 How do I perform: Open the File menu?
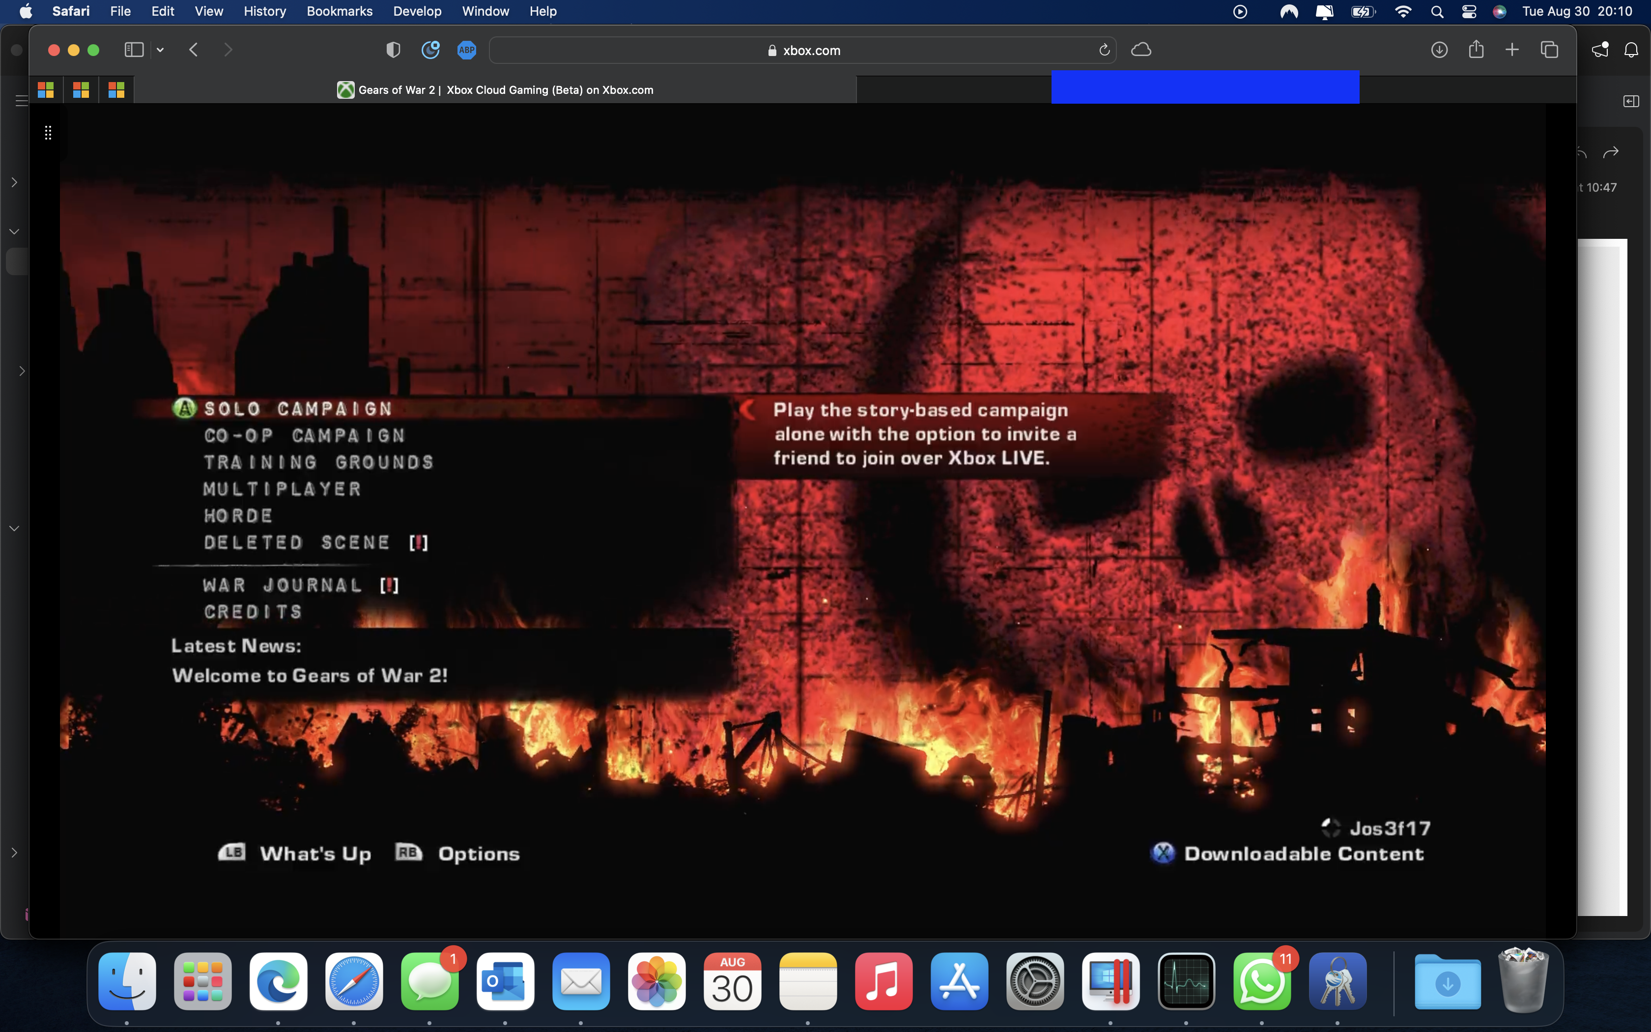coord(120,11)
